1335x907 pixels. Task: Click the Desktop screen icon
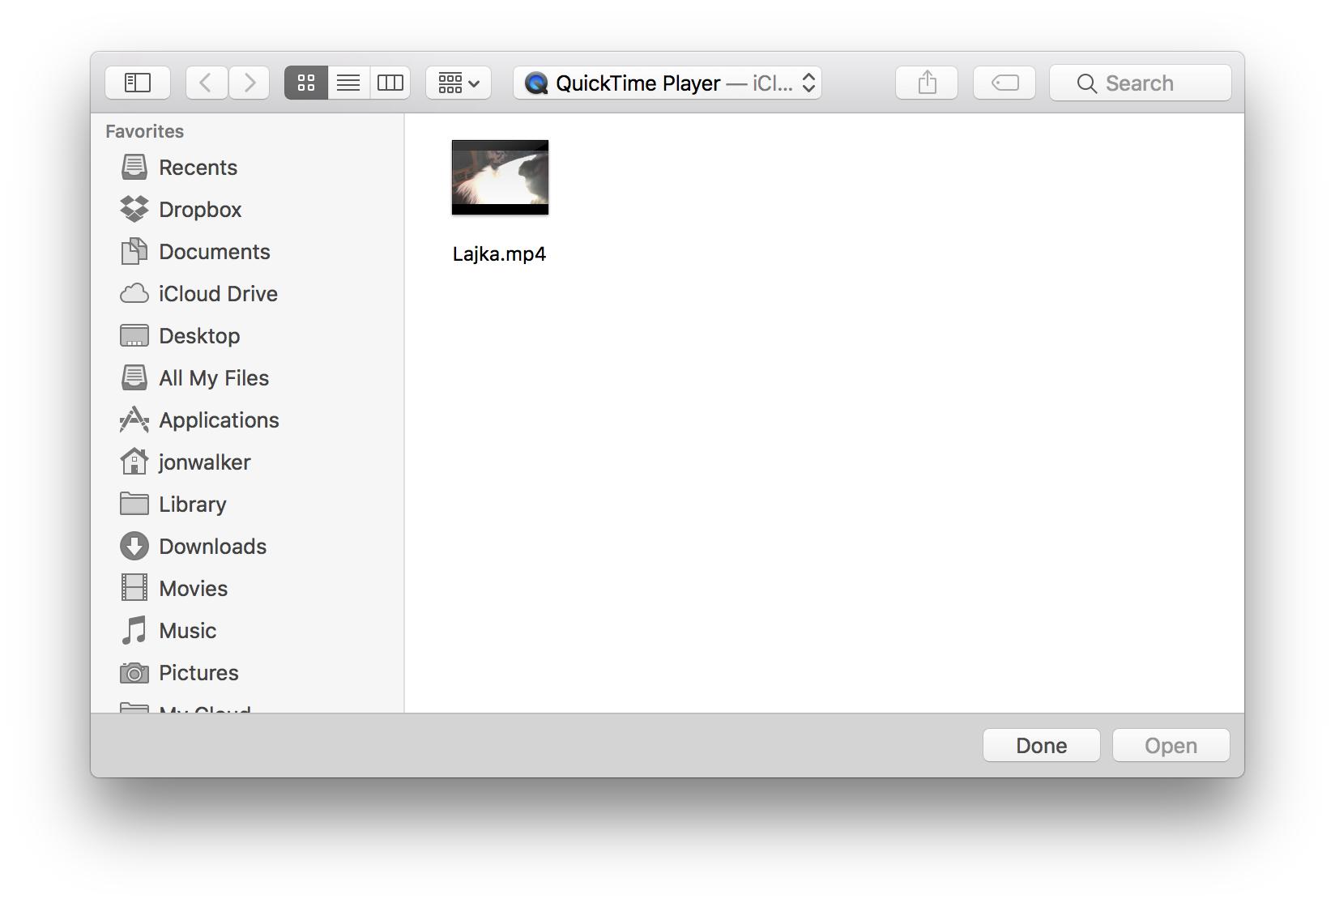pyautogui.click(x=134, y=335)
